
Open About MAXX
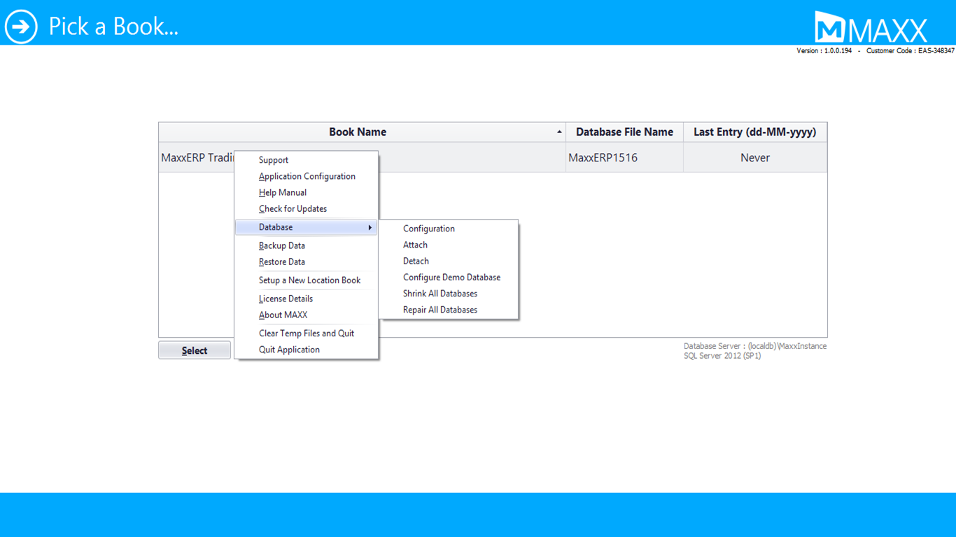click(283, 315)
